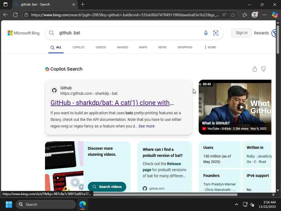Open visual search camera icon
Screen dimensions: 281x211
(216, 33)
